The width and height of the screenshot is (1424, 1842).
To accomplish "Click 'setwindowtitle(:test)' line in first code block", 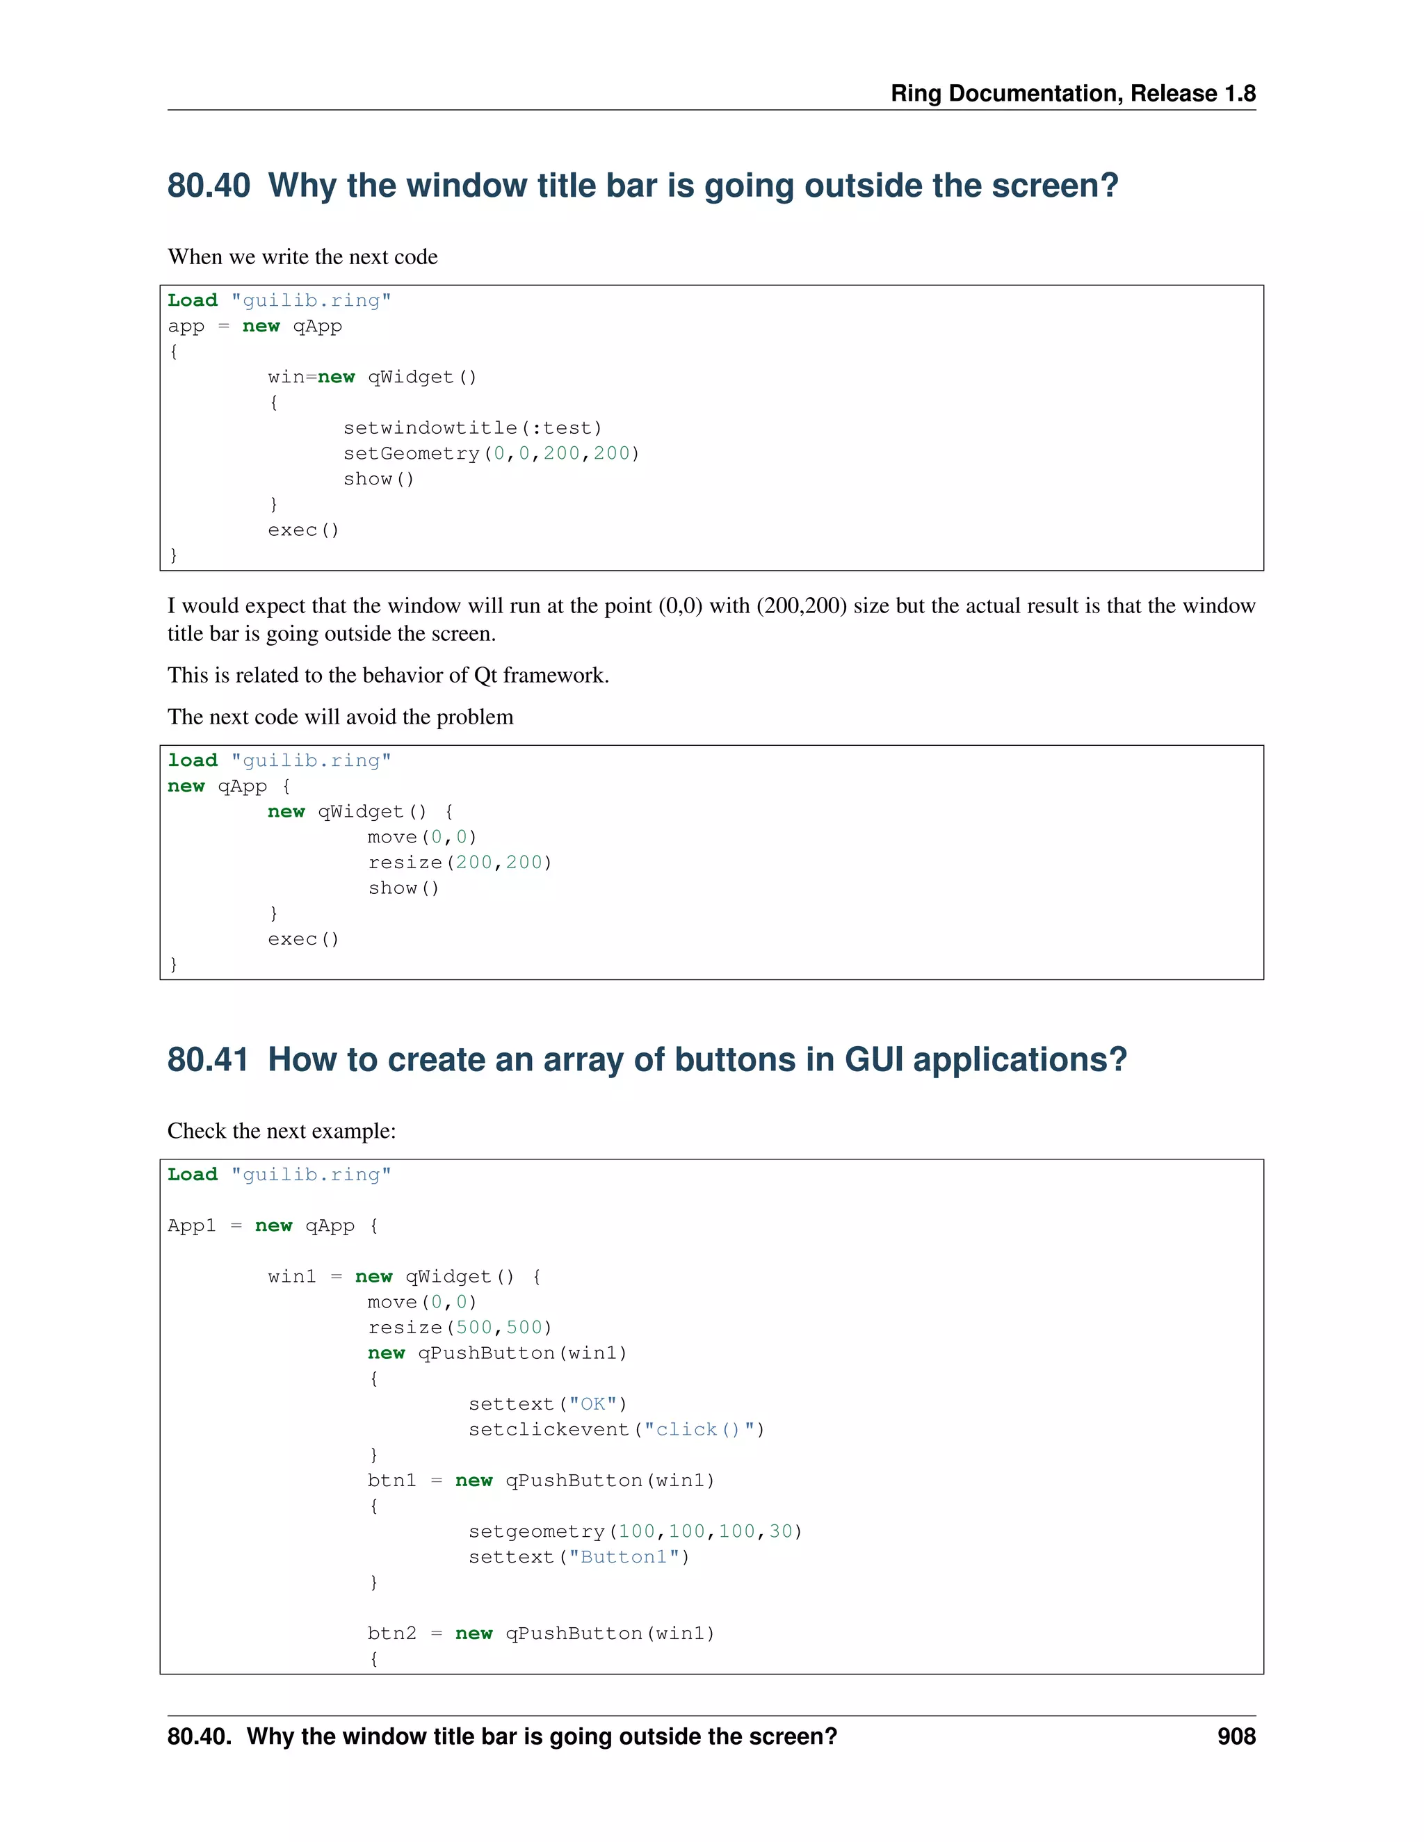I will (x=472, y=427).
